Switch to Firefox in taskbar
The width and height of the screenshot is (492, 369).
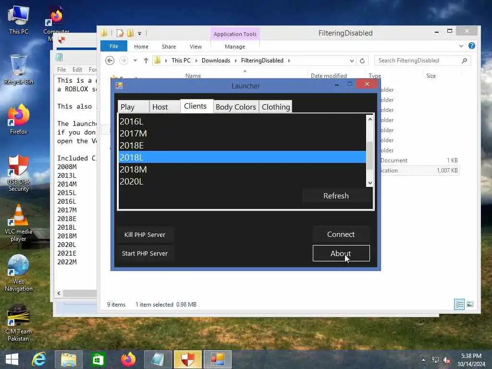[128, 359]
